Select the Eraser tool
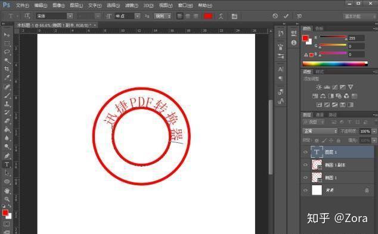378x234 pixels. [7, 121]
